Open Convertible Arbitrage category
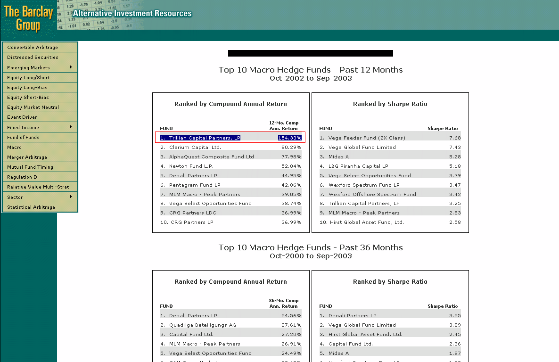The width and height of the screenshot is (559, 362). [40, 47]
